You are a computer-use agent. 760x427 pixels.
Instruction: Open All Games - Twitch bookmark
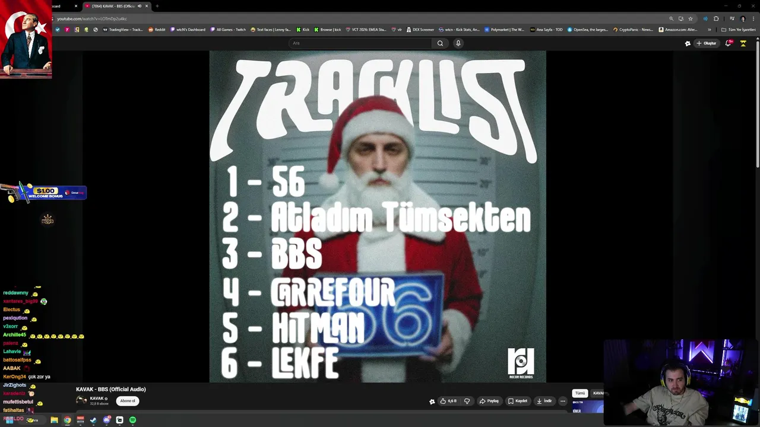[228, 30]
